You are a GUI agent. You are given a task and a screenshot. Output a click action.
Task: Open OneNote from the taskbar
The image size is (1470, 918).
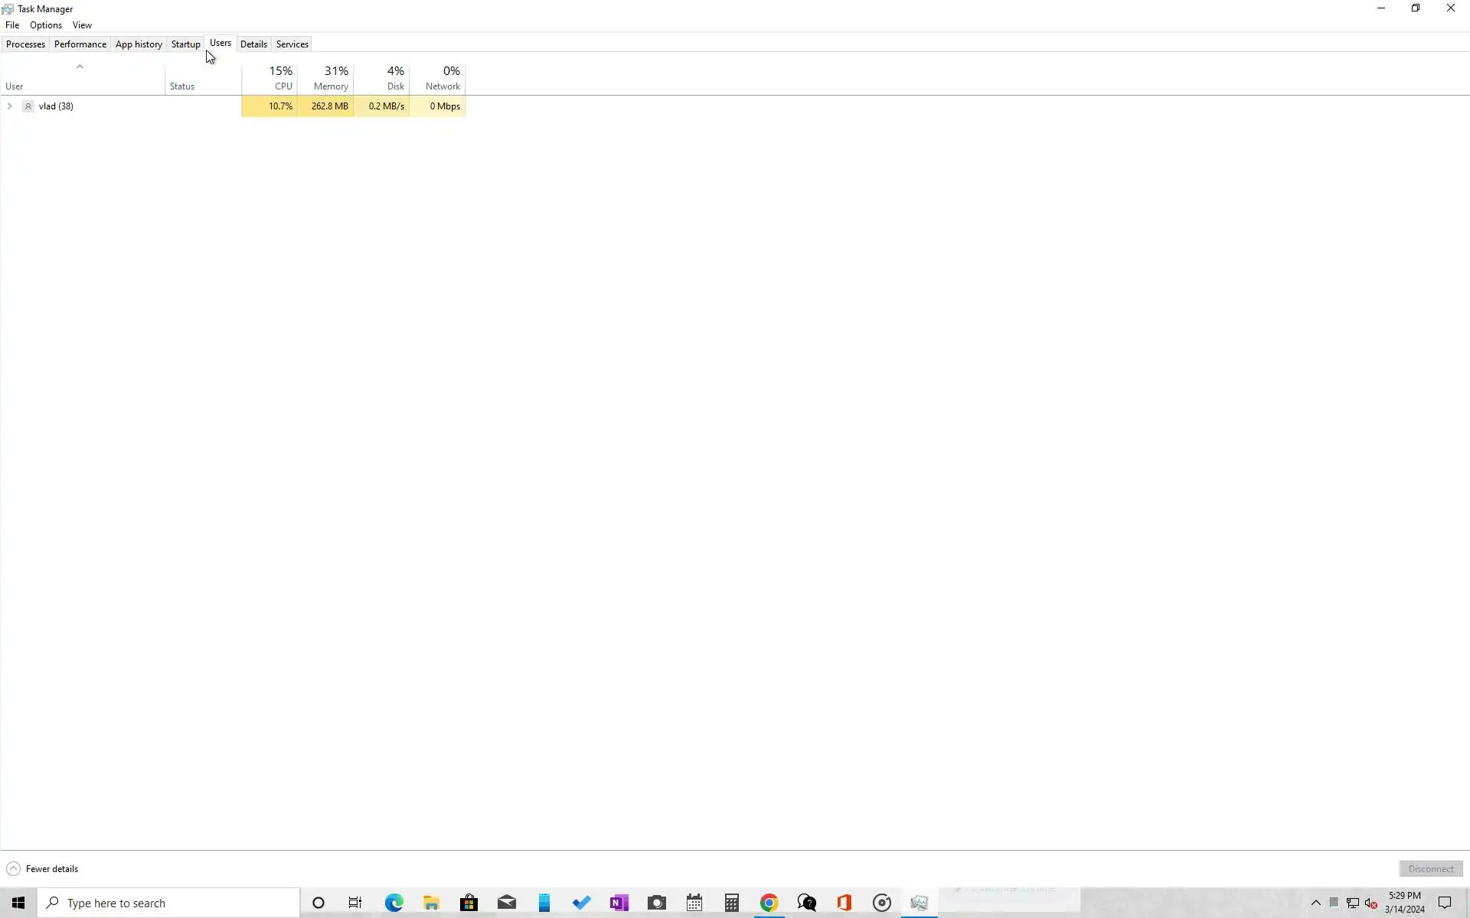[x=619, y=903]
